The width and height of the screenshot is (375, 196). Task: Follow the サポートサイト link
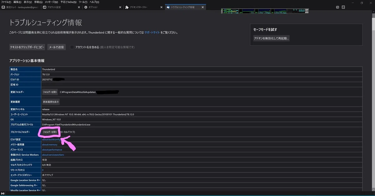(x=152, y=32)
